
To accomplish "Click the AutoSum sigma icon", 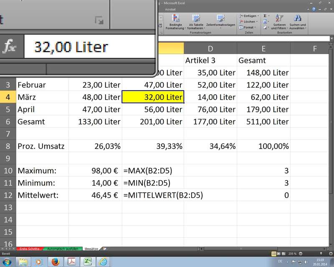I will click(x=265, y=16).
